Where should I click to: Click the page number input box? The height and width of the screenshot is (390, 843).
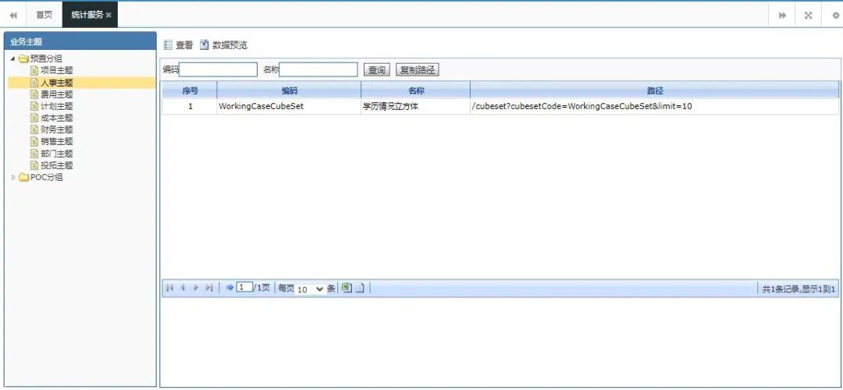point(244,287)
